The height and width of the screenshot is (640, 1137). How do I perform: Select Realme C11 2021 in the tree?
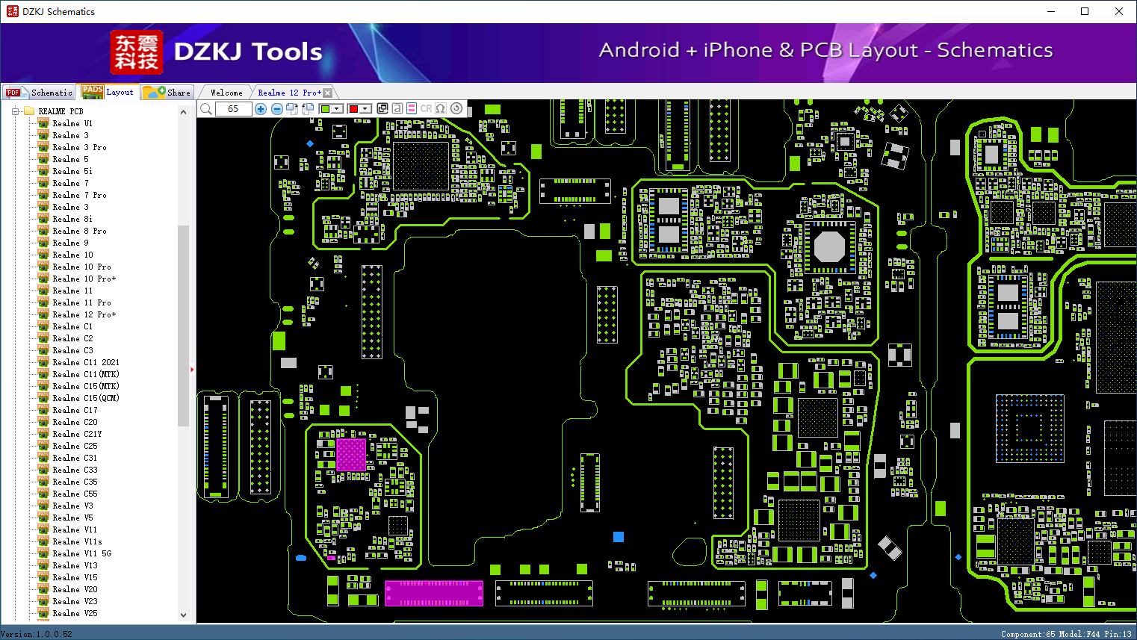(86, 362)
